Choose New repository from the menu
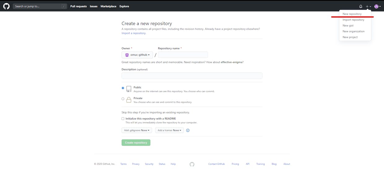 (352, 14)
